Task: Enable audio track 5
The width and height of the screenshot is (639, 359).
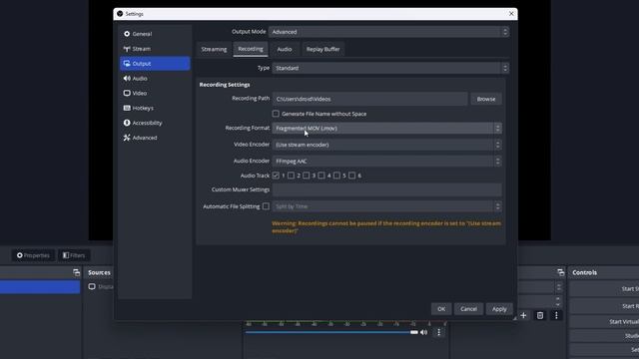Action: [336, 176]
